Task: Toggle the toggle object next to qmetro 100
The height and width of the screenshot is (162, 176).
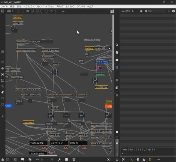Action: pyautogui.click(x=109, y=48)
